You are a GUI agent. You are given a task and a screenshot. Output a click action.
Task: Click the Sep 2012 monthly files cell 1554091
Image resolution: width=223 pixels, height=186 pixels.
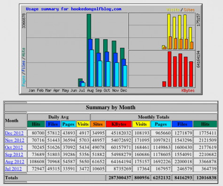tap(182, 155)
